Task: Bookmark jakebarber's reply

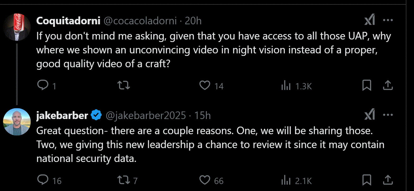Action: coord(367,180)
